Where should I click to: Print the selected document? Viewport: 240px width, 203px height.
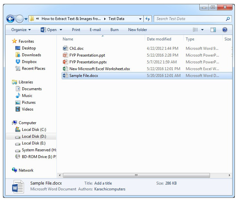pos(76,30)
